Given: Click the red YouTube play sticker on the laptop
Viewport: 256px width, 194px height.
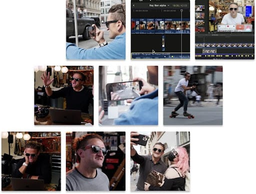Looking at the screenshot, I should 240,27.
